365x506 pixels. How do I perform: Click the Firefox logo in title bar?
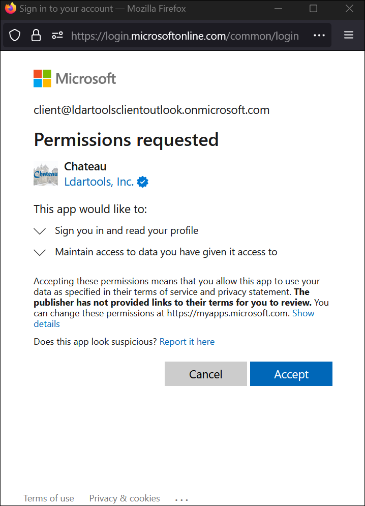point(10,9)
